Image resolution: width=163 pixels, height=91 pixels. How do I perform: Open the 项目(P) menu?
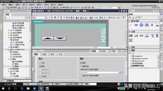tap(4, 5)
